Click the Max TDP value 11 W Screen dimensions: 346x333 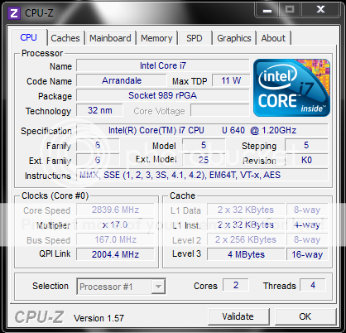point(231,80)
